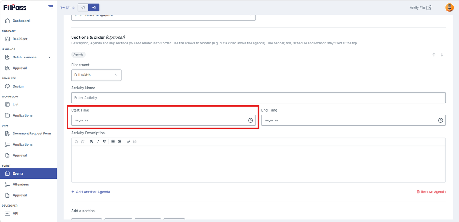Remove link in description editor
The height and width of the screenshot is (222, 459).
coord(135,141)
